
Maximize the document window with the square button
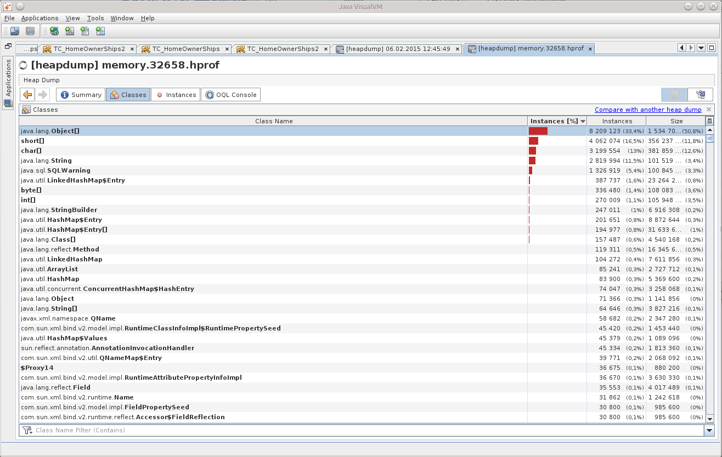712,48
